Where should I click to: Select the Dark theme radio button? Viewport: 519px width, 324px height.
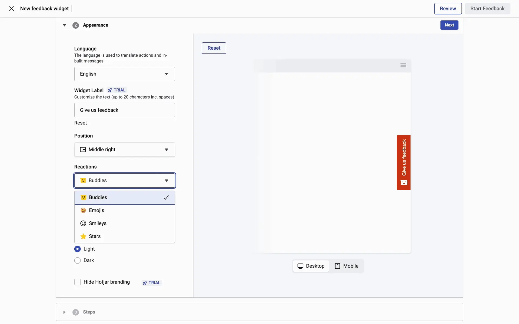(78, 261)
